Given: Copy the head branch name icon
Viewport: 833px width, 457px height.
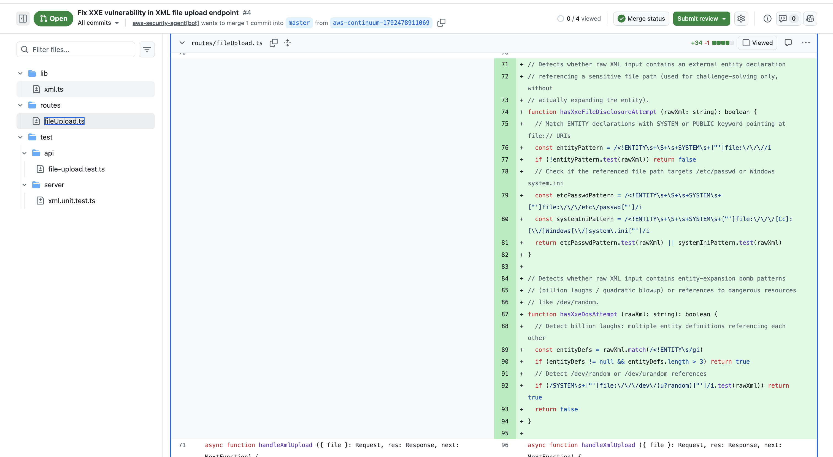Looking at the screenshot, I should (x=441, y=23).
